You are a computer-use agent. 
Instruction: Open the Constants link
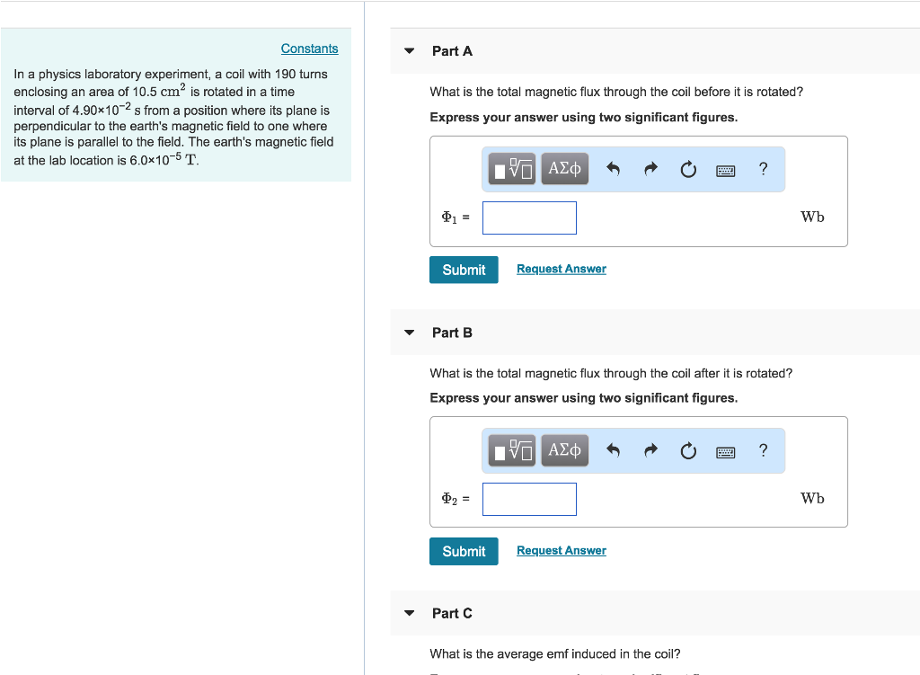tap(309, 48)
